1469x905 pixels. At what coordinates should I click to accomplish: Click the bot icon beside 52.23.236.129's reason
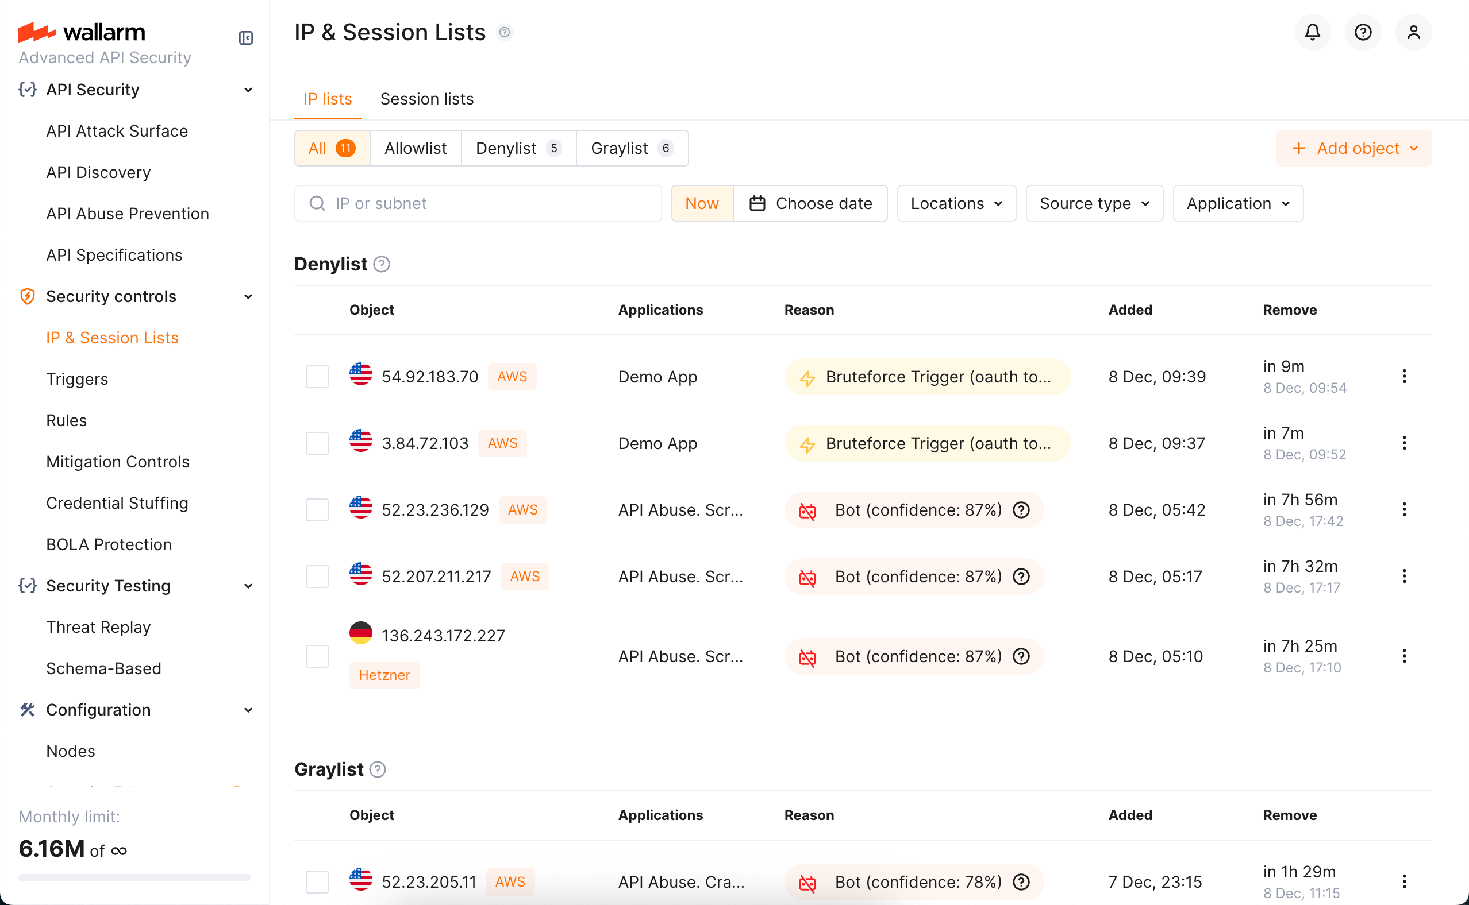[808, 512]
